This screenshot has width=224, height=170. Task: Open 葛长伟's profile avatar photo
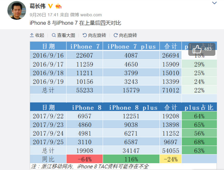click(x=17, y=10)
